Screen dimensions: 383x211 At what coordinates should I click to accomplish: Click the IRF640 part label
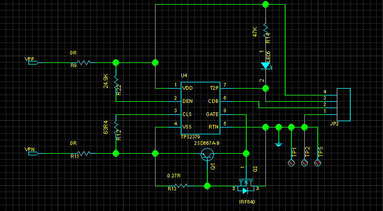pos(247,202)
